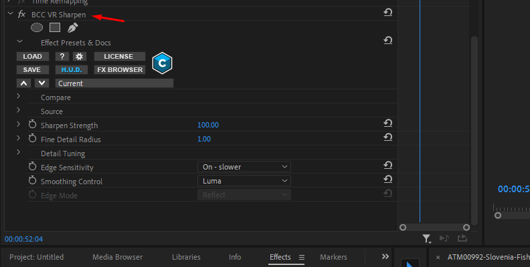
Task: Switch to the Markers tab
Action: pos(333,257)
